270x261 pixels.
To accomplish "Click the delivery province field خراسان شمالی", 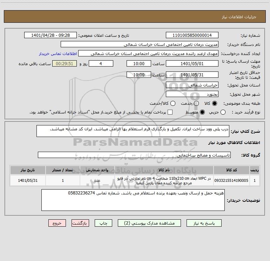I will click(x=192, y=85).
